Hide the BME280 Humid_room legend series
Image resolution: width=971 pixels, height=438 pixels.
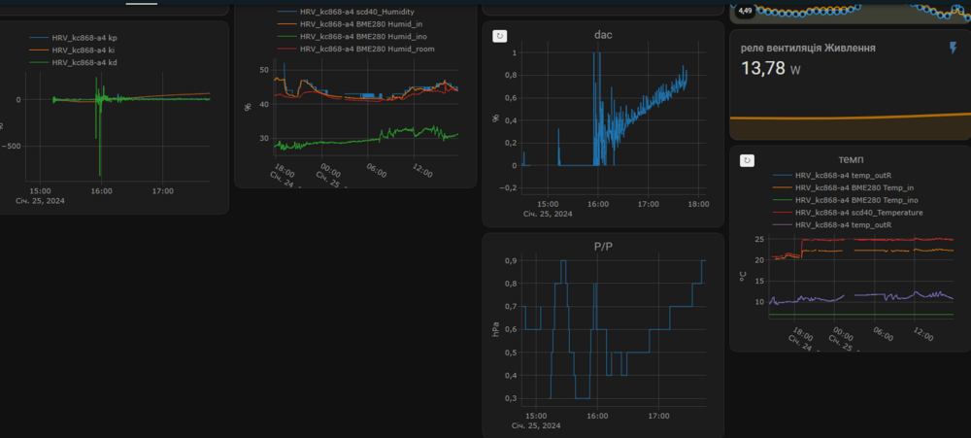(369, 49)
